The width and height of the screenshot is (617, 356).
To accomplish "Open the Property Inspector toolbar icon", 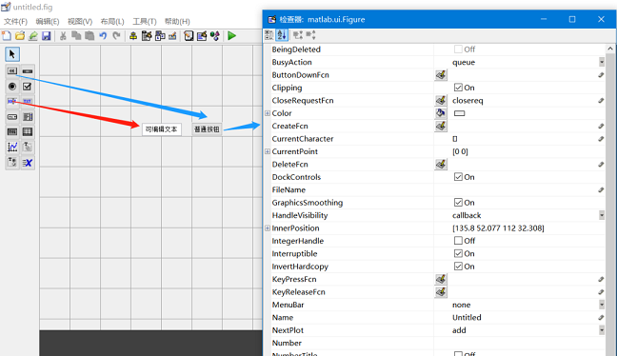I will click(202, 36).
